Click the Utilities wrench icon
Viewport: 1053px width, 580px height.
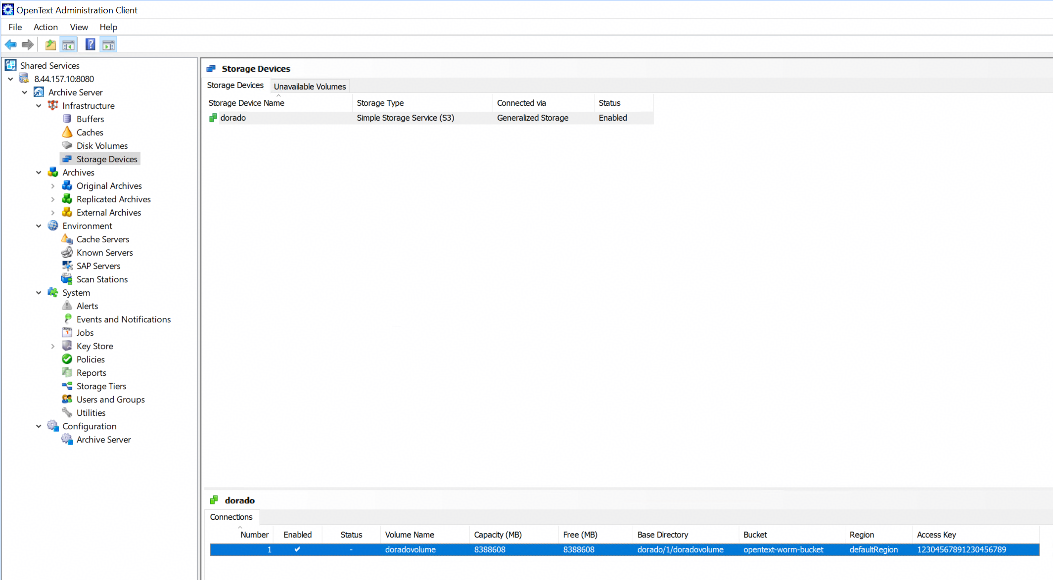coord(67,412)
